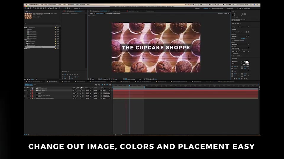Click the timeline current time indicator
The height and width of the screenshot is (159, 284).
(130, 85)
